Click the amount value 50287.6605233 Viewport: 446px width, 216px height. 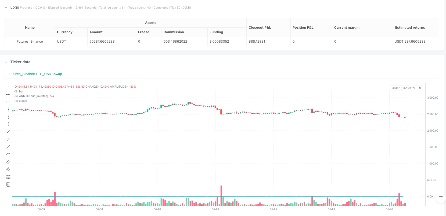[x=102, y=42]
